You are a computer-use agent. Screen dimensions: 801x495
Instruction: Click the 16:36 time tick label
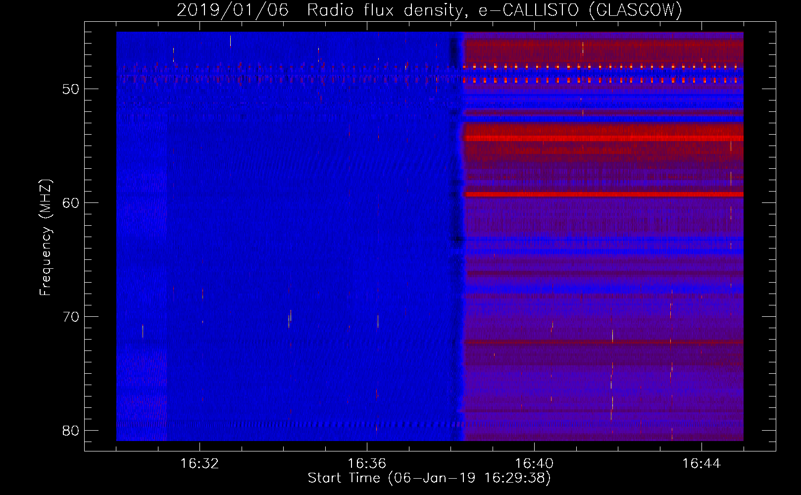click(x=367, y=464)
